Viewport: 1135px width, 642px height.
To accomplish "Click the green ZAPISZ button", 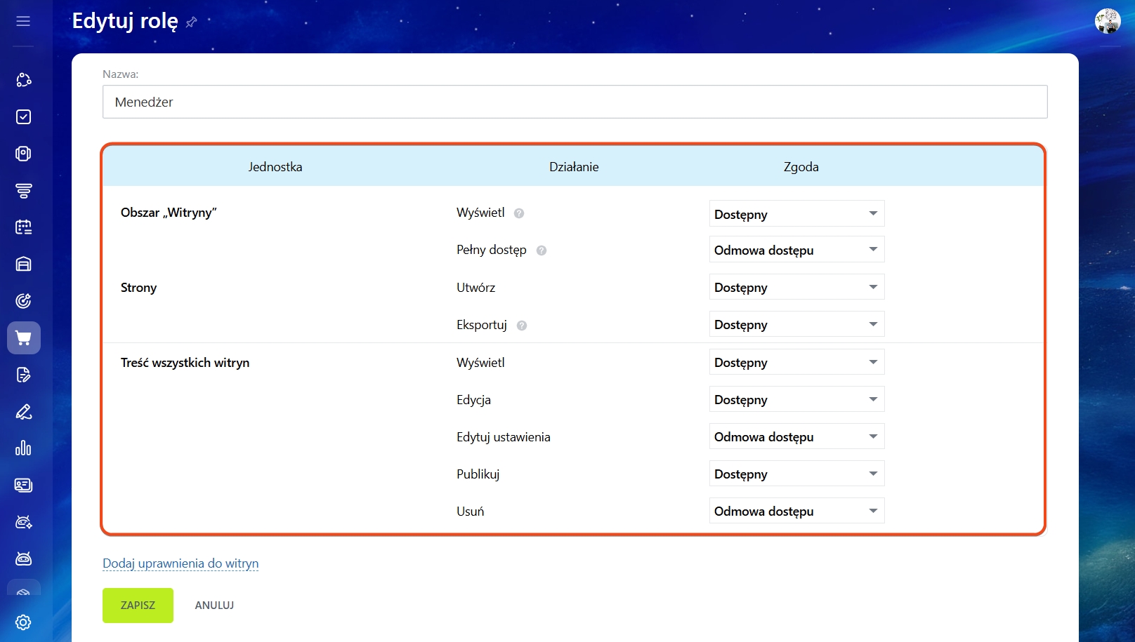I will click(138, 605).
